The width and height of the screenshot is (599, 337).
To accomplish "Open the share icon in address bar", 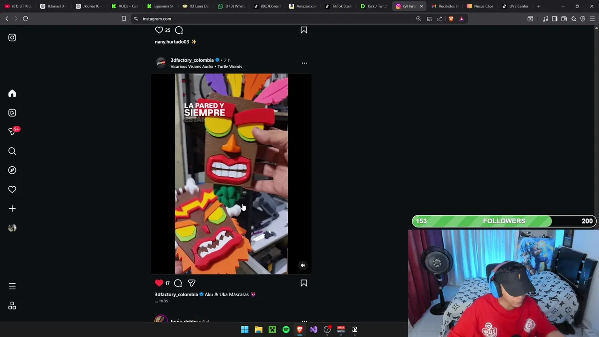I will [440, 19].
